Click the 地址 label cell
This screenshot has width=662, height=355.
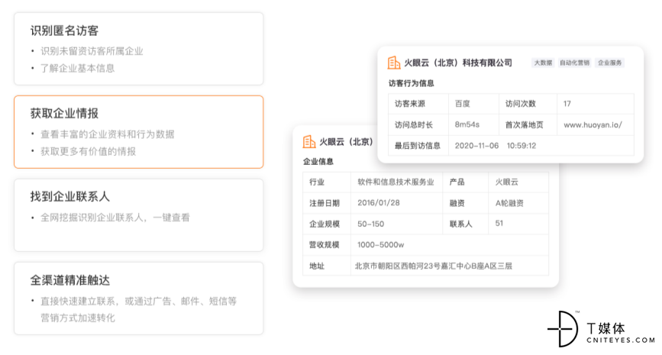[327, 266]
